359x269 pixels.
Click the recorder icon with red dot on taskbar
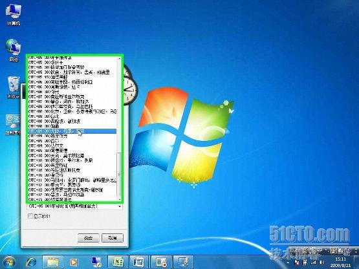[161, 262]
